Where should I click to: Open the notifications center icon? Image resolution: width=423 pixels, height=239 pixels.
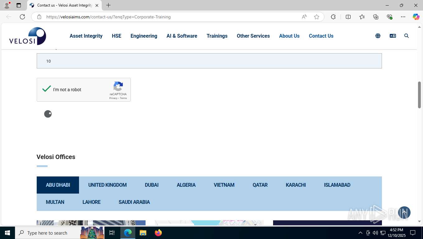coord(413,233)
